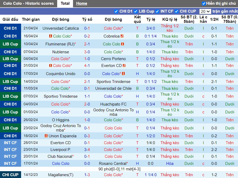The image size is (238, 178).
Task: Click Everton CD team name on 28/01/24
Action: click(61, 143)
